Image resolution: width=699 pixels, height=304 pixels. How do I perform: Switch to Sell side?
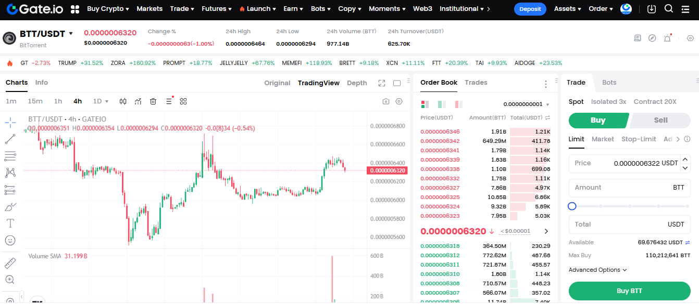660,120
